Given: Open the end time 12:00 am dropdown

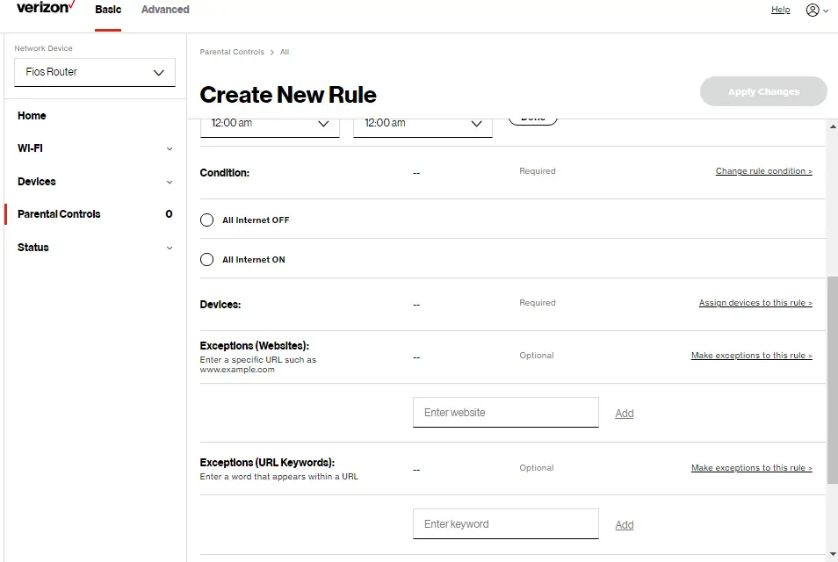Looking at the screenshot, I should (423, 124).
